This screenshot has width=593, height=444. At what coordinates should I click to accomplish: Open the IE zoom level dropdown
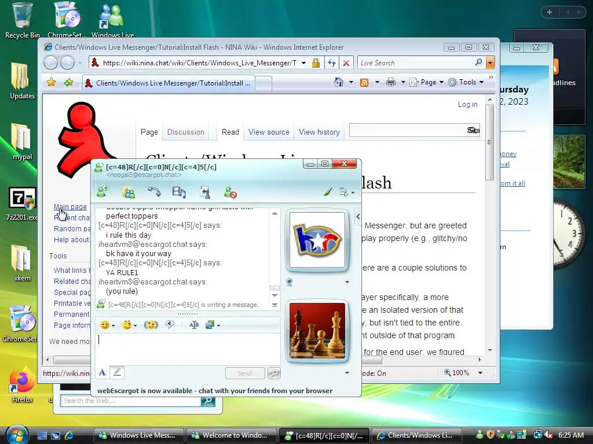pyautogui.click(x=480, y=373)
